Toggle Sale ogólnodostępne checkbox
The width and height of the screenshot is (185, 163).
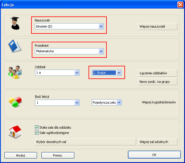37,133
